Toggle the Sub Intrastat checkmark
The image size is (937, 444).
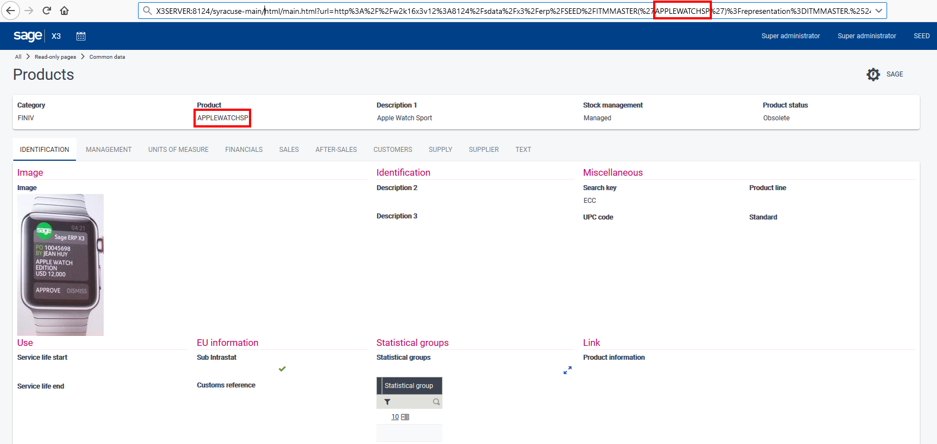(x=282, y=369)
